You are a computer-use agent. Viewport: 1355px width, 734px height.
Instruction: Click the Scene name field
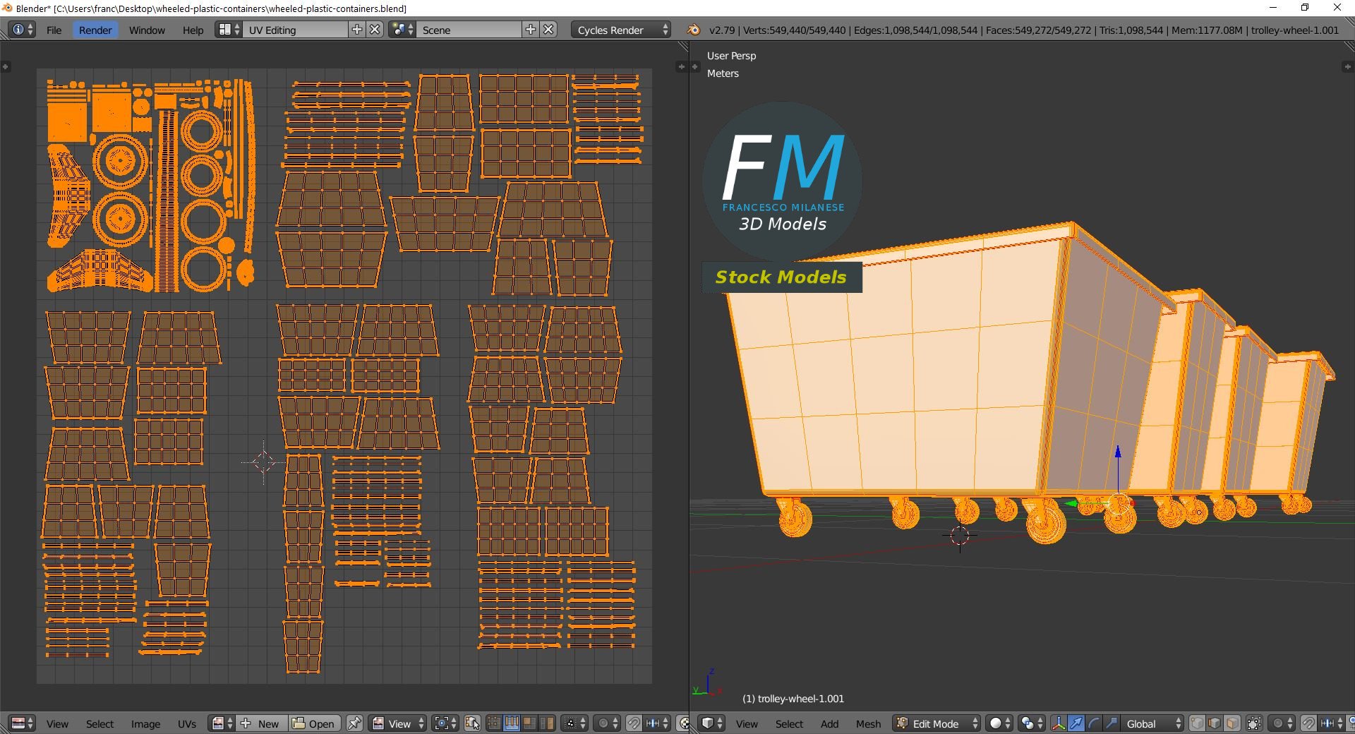point(469,30)
